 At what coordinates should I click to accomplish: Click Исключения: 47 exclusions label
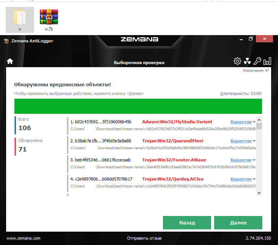[x=256, y=70]
